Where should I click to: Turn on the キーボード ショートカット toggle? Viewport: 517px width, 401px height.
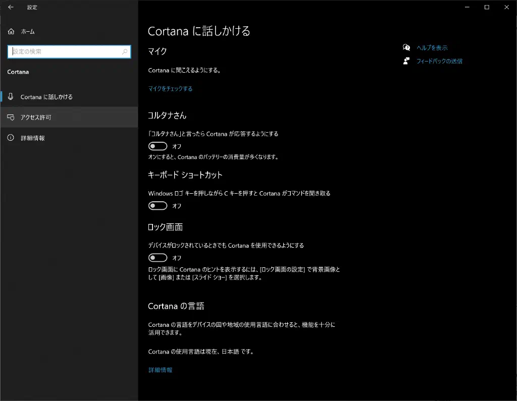click(x=158, y=206)
